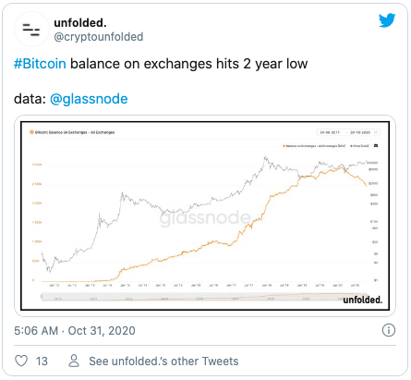Click the tweet timestamp Oct 31, 2020
Screen dimensions: 411x380
click(102, 331)
